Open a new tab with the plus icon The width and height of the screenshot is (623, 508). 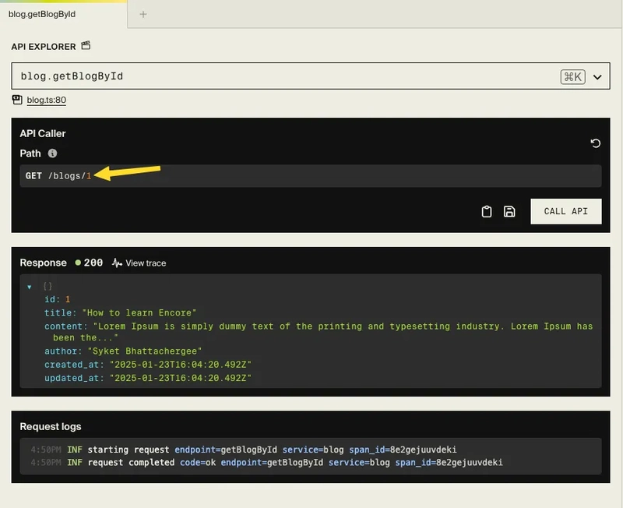[143, 14]
